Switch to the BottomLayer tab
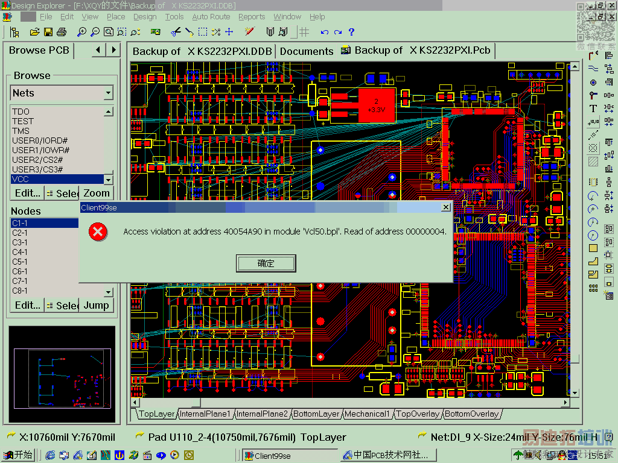 point(317,414)
